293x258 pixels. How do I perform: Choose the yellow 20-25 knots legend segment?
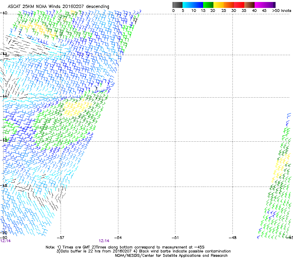pos(219,5)
